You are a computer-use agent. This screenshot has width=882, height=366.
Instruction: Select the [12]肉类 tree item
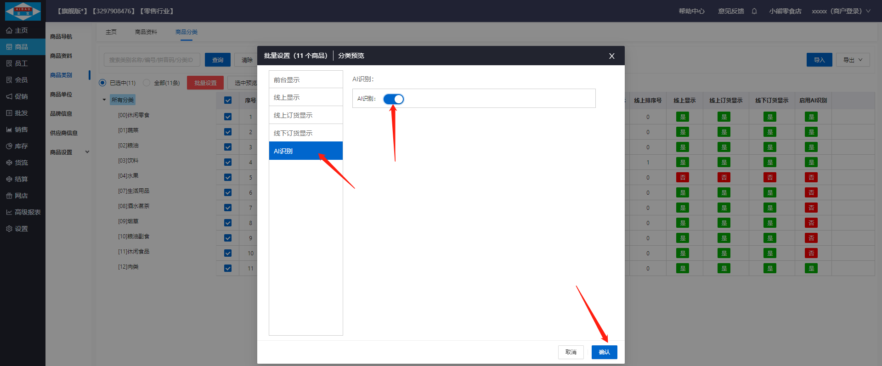pyautogui.click(x=128, y=266)
